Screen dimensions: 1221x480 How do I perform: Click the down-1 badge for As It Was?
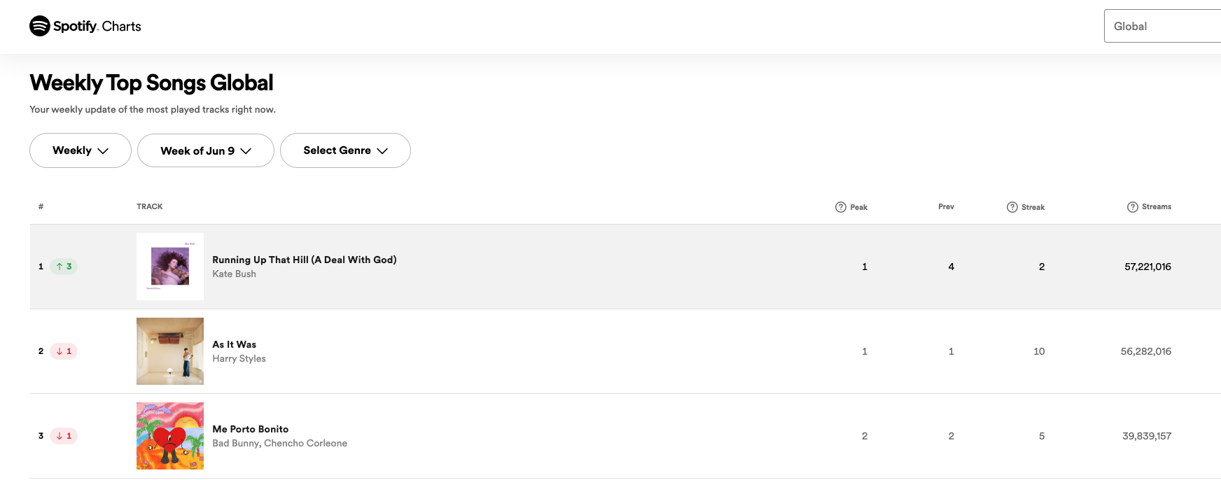click(x=64, y=351)
